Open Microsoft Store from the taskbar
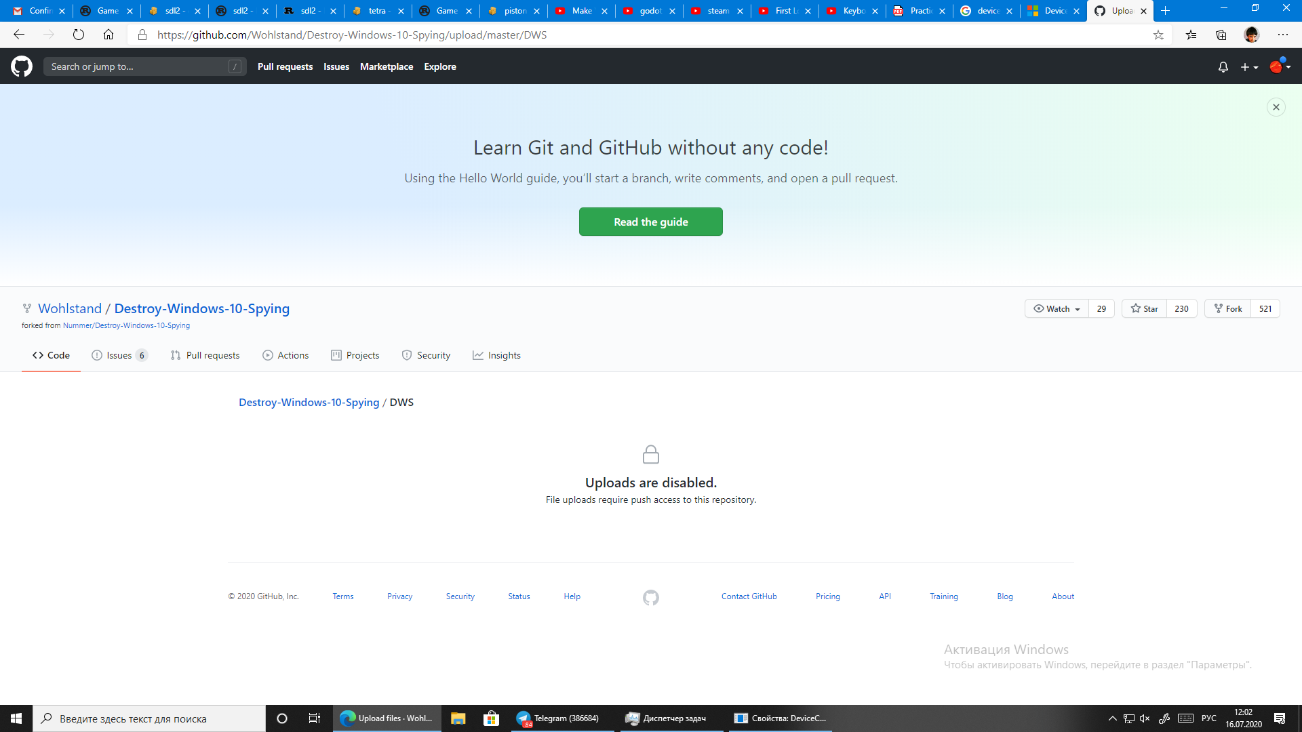This screenshot has height=732, width=1302. coord(491,718)
